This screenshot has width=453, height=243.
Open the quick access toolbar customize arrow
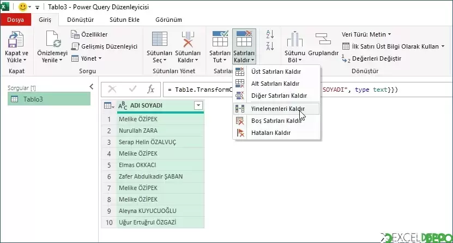(x=37, y=7)
